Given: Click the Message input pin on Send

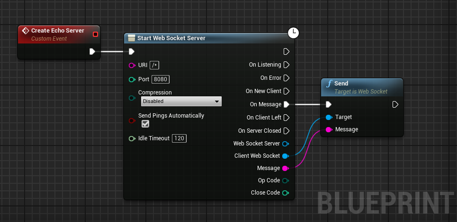Looking at the screenshot, I should (x=329, y=129).
